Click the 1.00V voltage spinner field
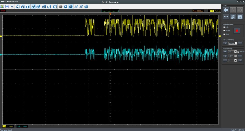Screen dimensions: 245x131 tap(232, 56)
